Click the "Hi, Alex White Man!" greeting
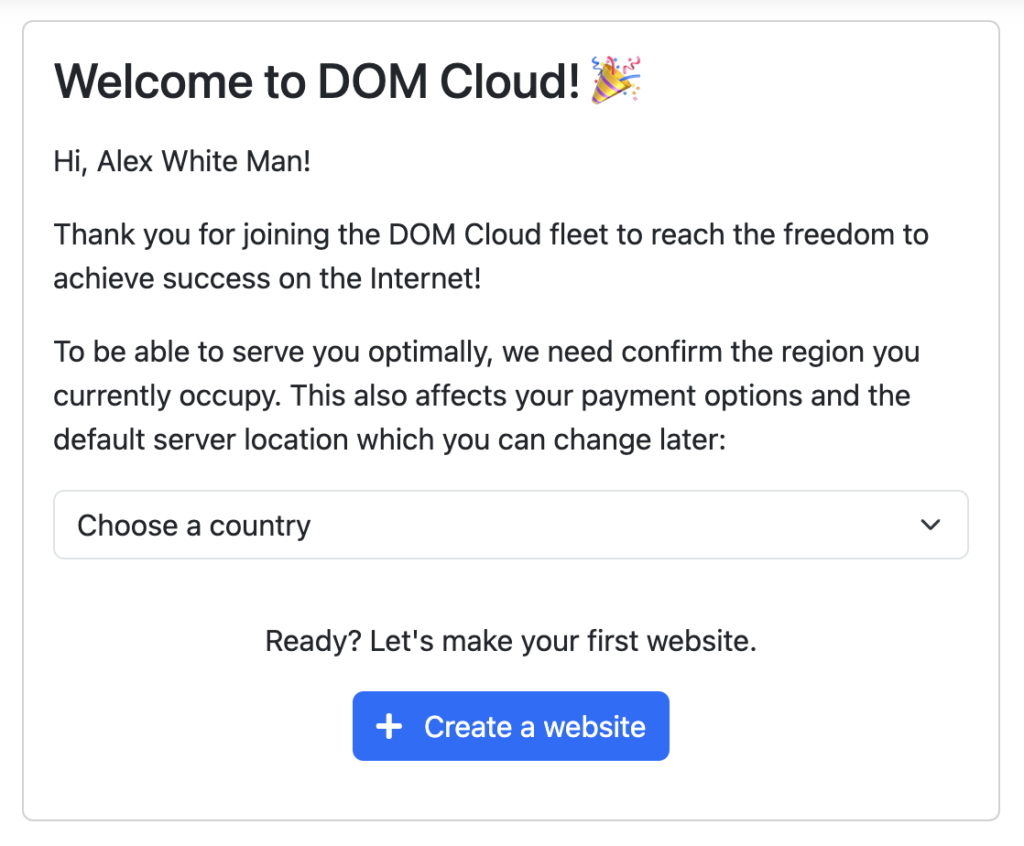1024x846 pixels. pos(182,162)
